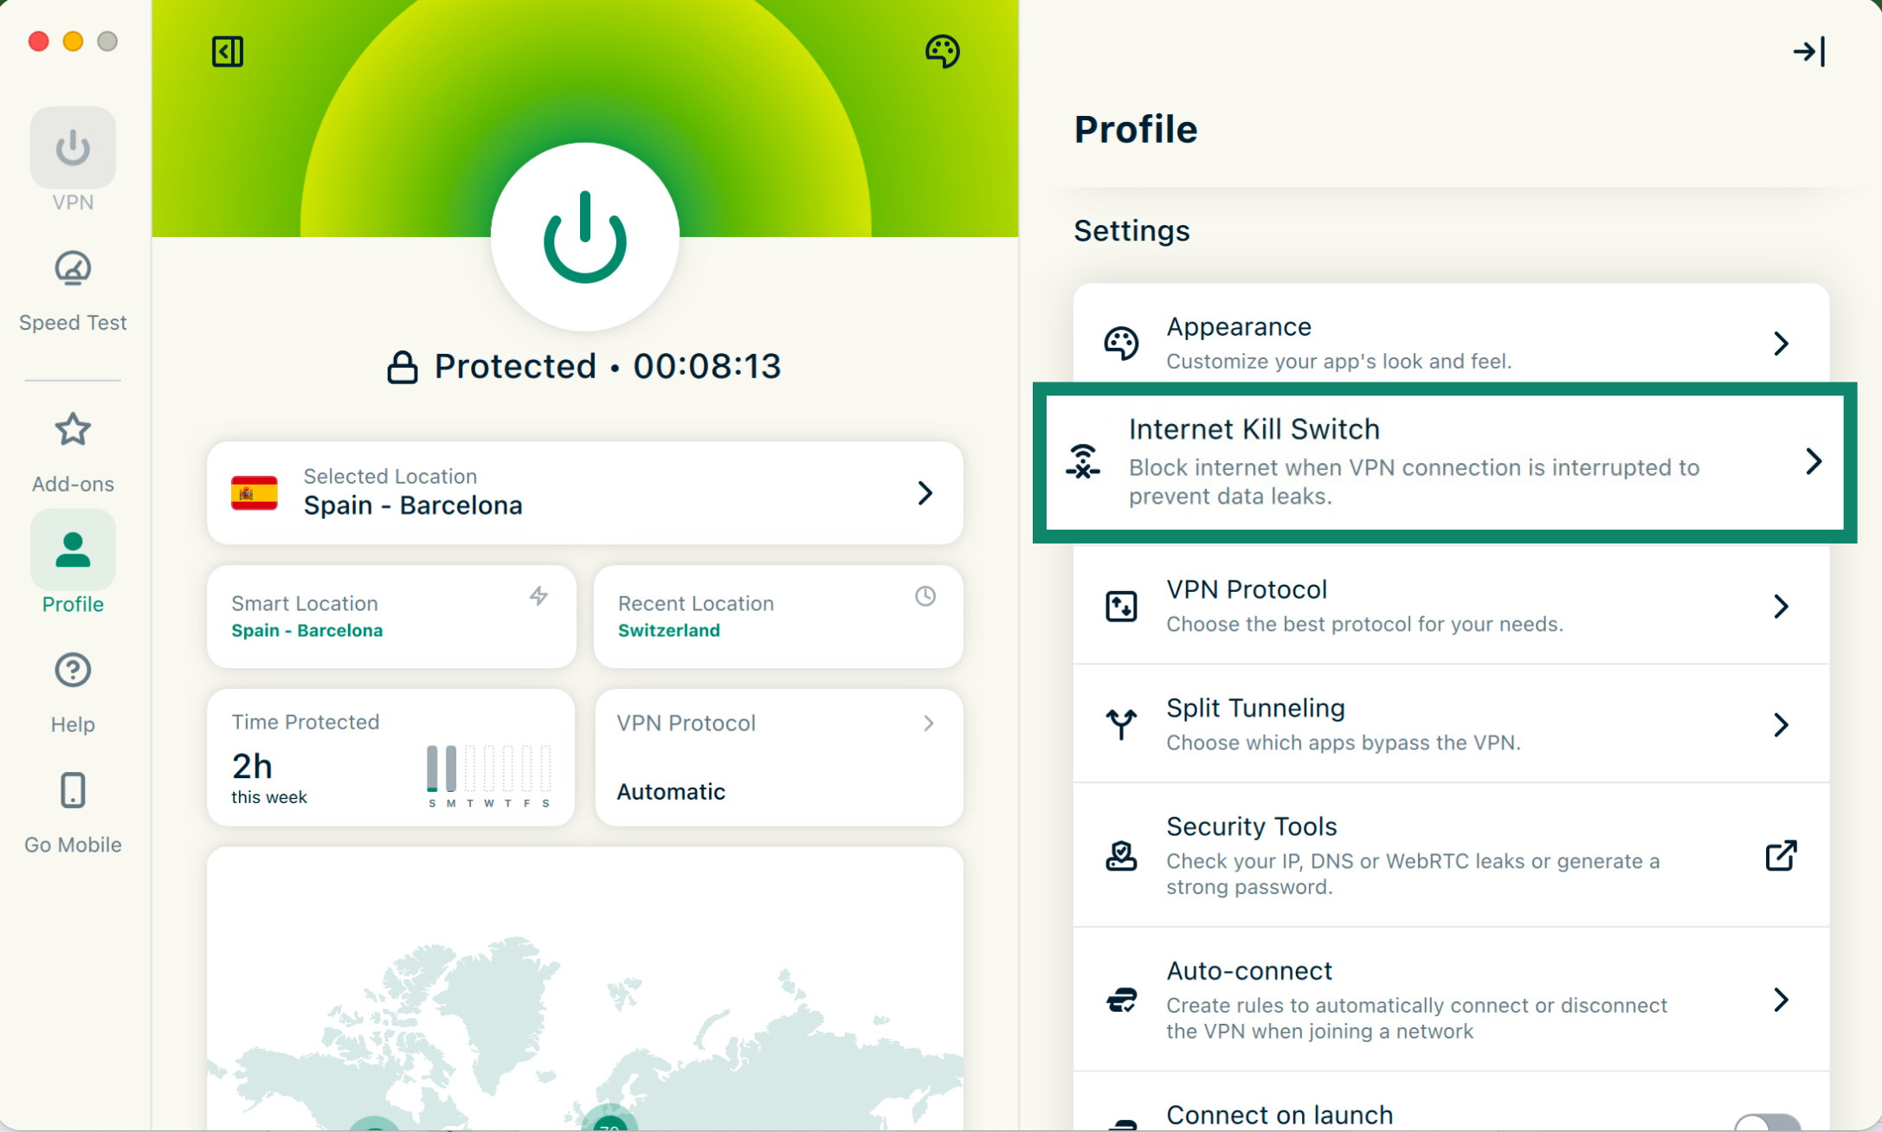This screenshot has width=1882, height=1132.
Task: Expand VPN Protocol Automatic card chevron
Action: (x=928, y=724)
